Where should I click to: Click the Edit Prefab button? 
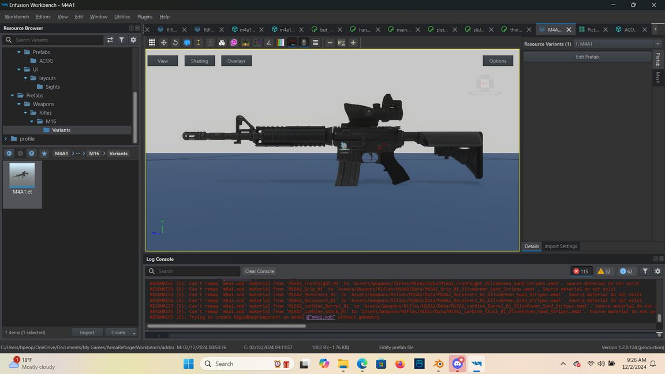pyautogui.click(x=587, y=57)
